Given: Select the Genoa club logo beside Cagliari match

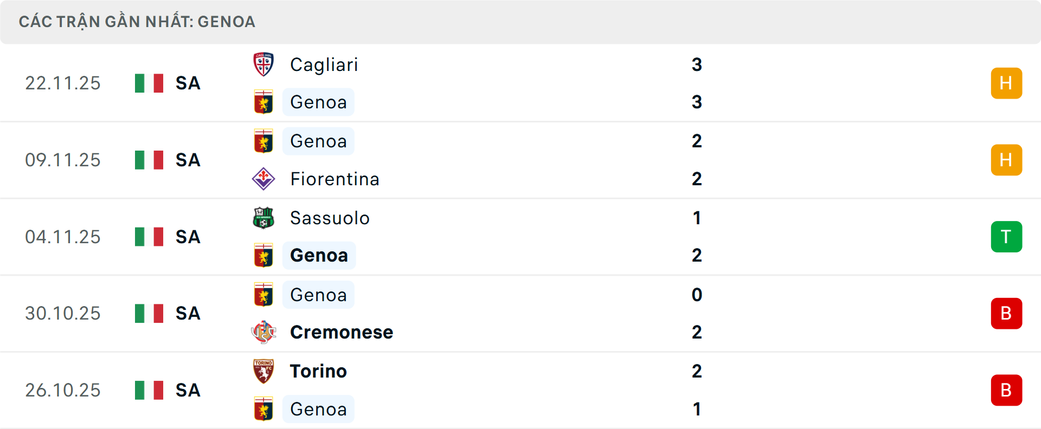Looking at the screenshot, I should 264,102.
